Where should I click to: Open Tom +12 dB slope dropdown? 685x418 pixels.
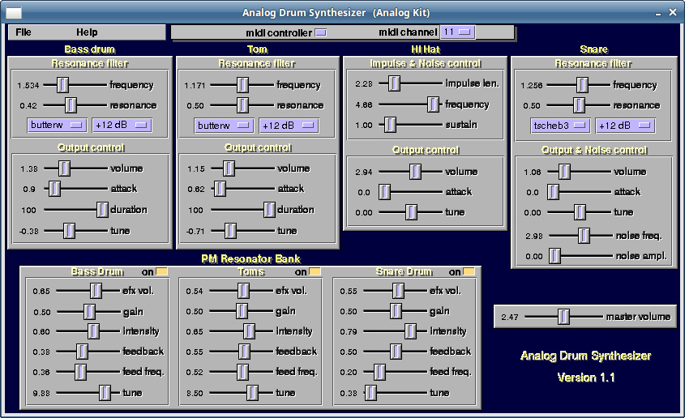[x=289, y=126]
